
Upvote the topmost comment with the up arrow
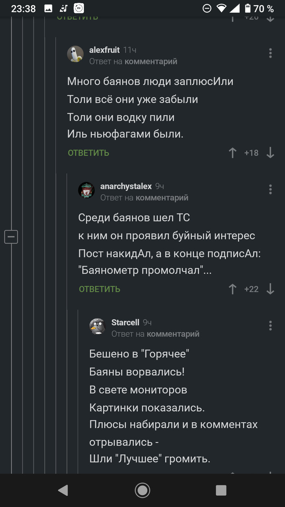(x=232, y=17)
